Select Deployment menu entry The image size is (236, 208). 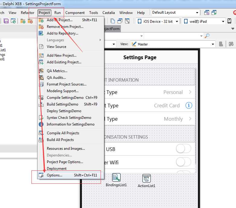tap(71, 168)
